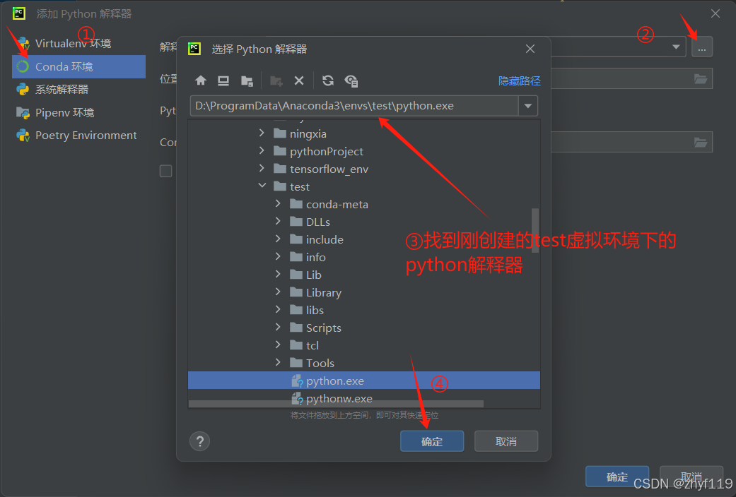
Task: Expand the pythonProject folder
Action: (262, 150)
